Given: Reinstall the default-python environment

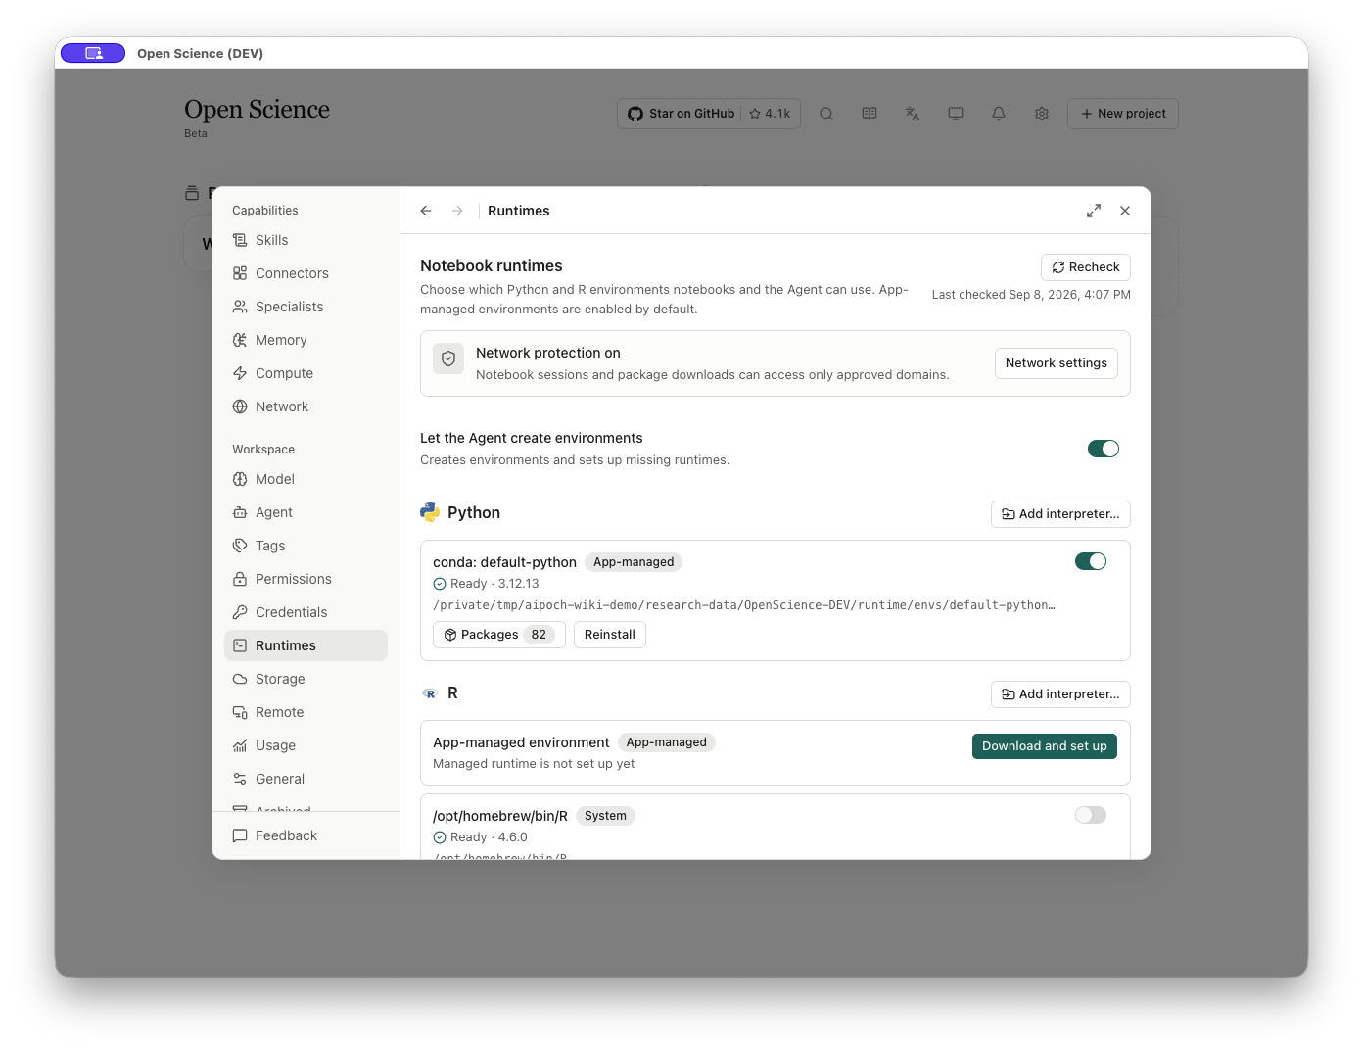Looking at the screenshot, I should click(610, 635).
